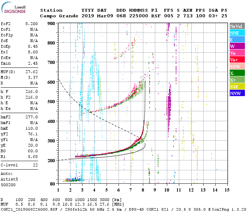Click the MUF 27.6 table value
247x212 pixels.
104,205
